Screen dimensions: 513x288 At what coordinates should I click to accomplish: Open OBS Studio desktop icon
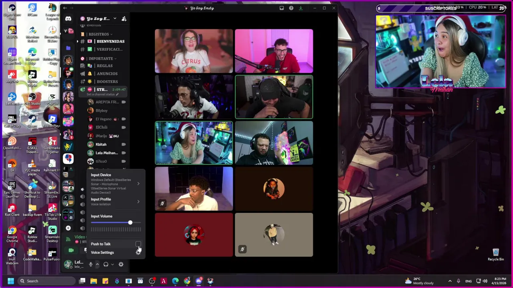(x=32, y=98)
